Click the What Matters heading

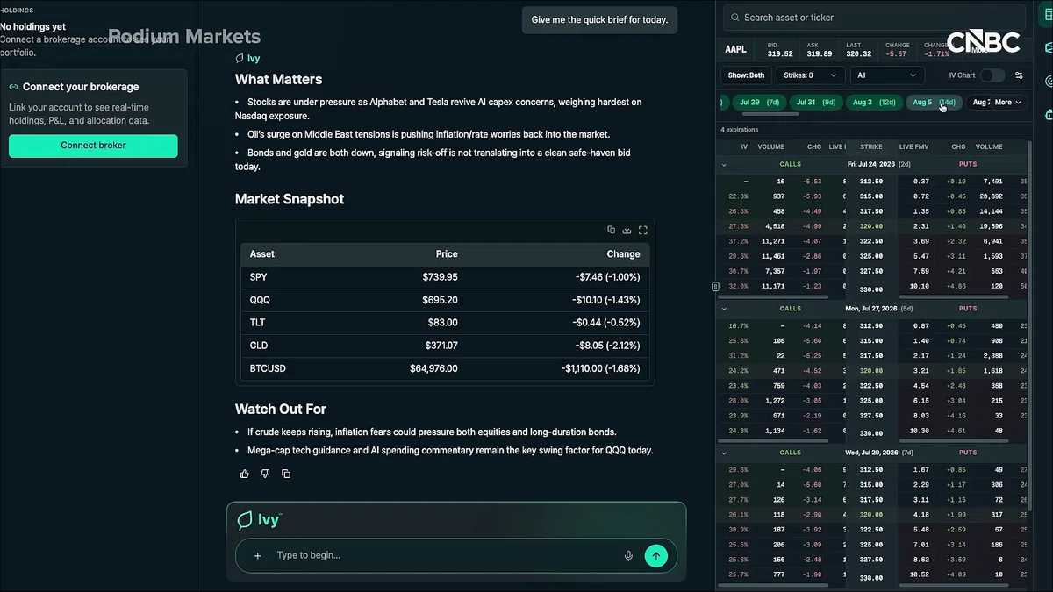[279, 80]
